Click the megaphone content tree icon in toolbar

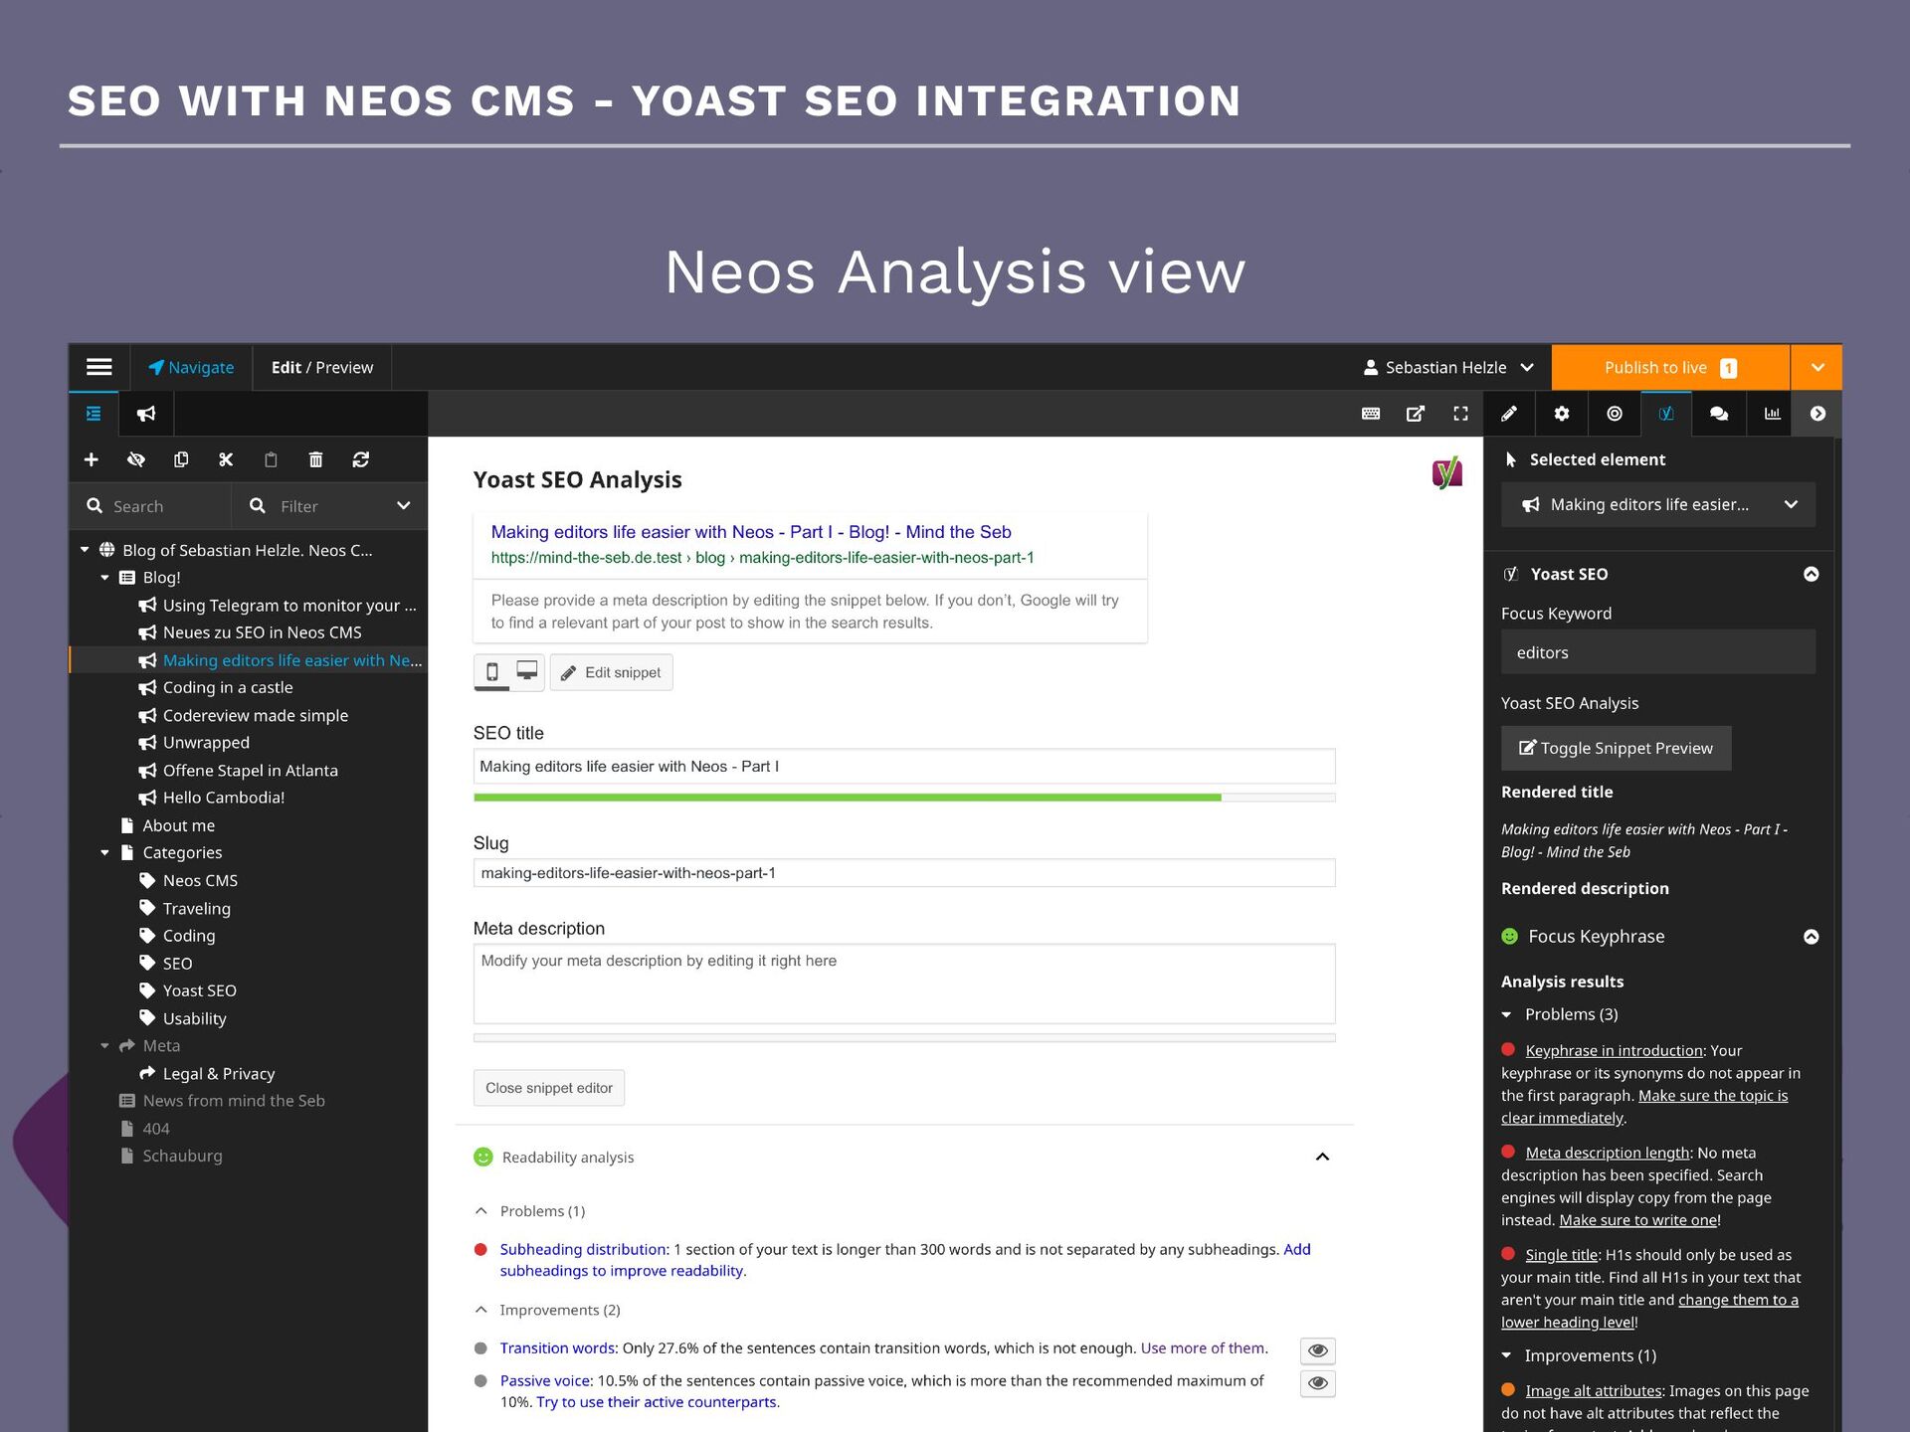(x=146, y=414)
